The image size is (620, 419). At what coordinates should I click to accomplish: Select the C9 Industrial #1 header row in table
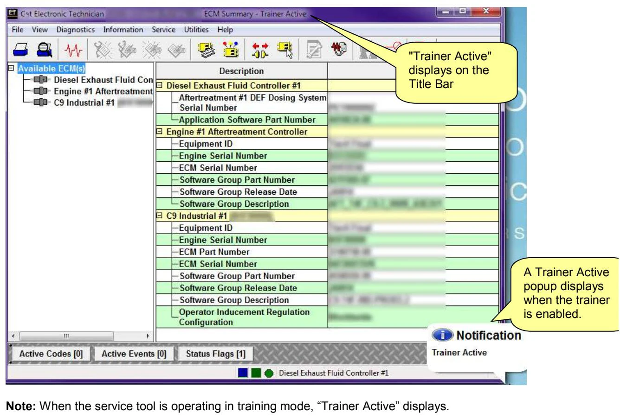pos(327,216)
